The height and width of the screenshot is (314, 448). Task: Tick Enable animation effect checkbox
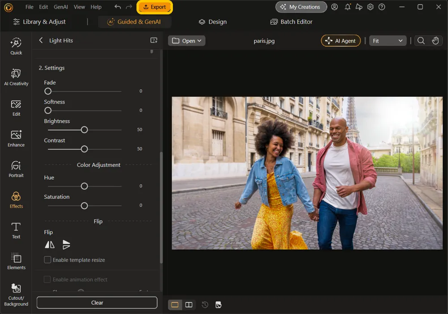(x=47, y=279)
